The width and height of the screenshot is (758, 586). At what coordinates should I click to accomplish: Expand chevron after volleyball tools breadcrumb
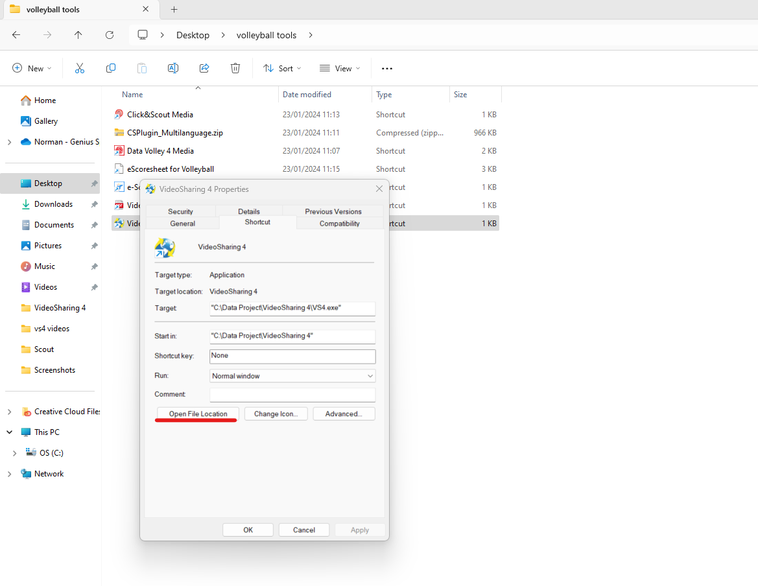pyautogui.click(x=311, y=35)
